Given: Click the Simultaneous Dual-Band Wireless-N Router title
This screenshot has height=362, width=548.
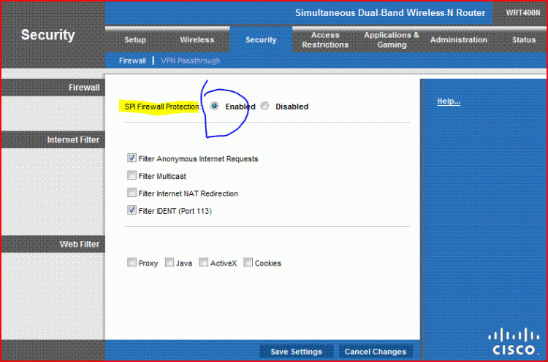Looking at the screenshot, I should tap(390, 13).
